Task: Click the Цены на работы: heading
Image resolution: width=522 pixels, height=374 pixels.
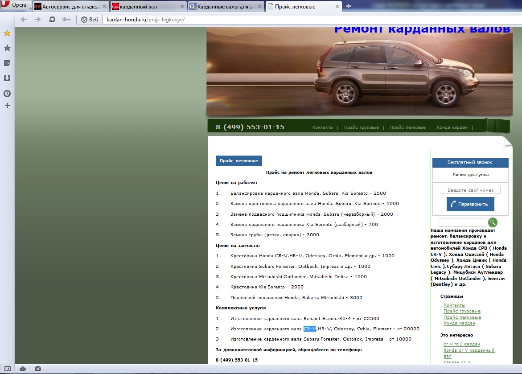Action: [236, 183]
